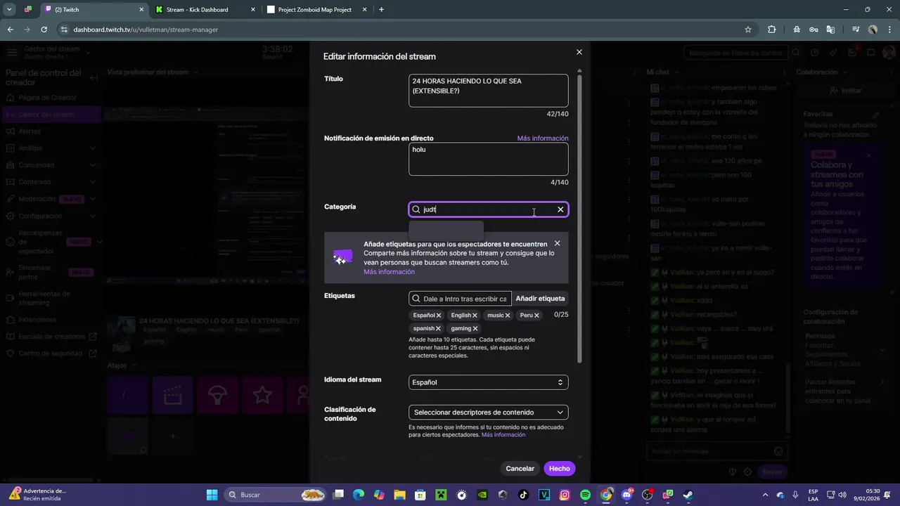Screen dimensions: 900x506
Task: Remove the spanish tag
Action: pos(438,328)
